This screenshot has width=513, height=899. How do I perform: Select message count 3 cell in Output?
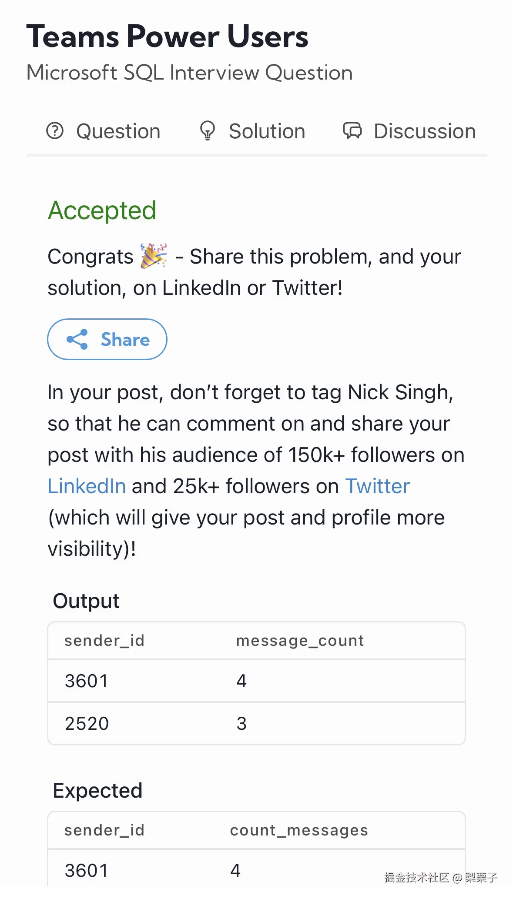pos(241,724)
